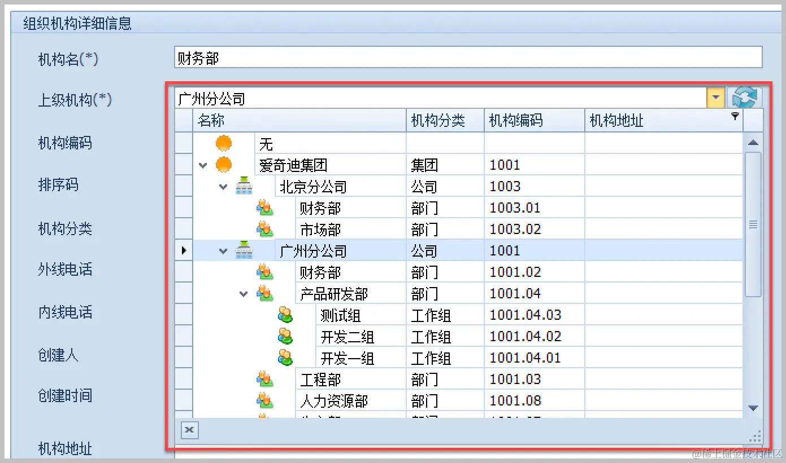The width and height of the screenshot is (786, 463).
Task: Click the company icon of 北京分公司
Action: pyautogui.click(x=244, y=186)
